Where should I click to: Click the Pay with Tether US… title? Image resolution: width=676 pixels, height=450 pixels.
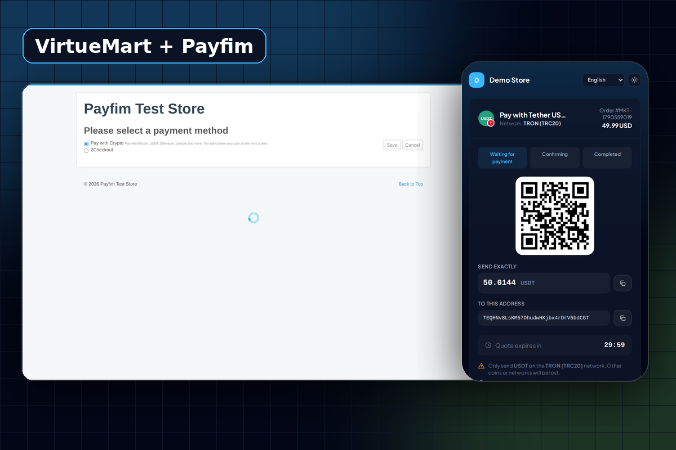[532, 115]
